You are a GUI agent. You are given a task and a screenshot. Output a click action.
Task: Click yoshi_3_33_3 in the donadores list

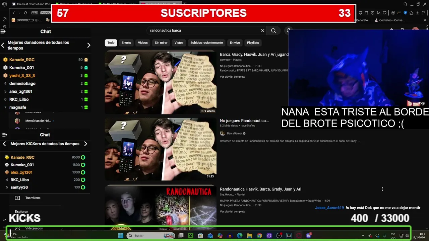[22, 76]
